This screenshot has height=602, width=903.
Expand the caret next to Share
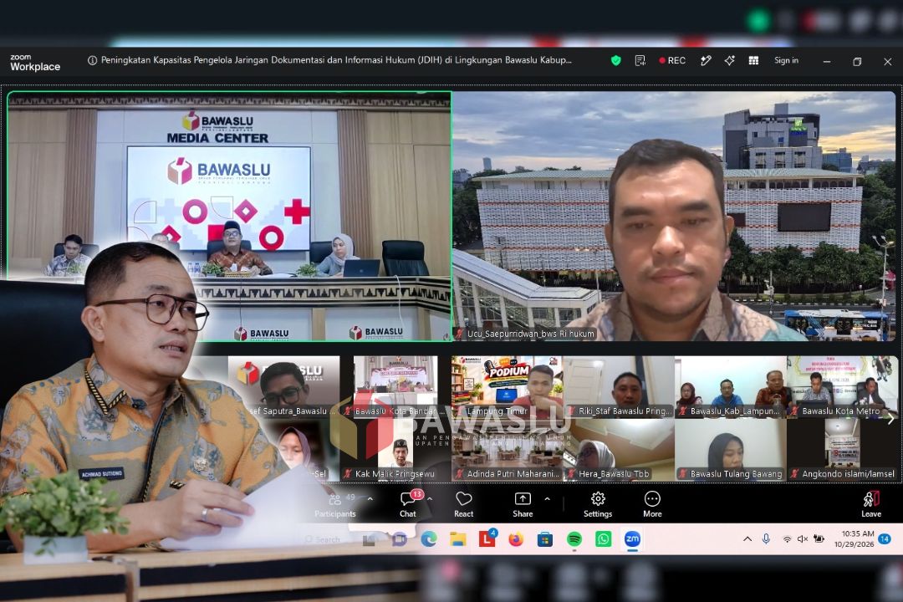(547, 499)
